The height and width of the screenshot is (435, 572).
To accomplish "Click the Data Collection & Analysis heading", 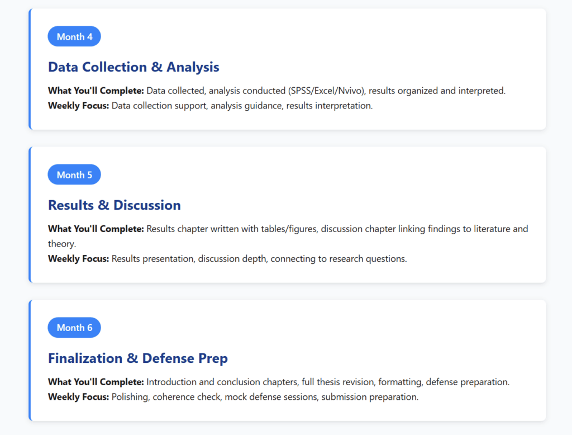I will coord(134,67).
